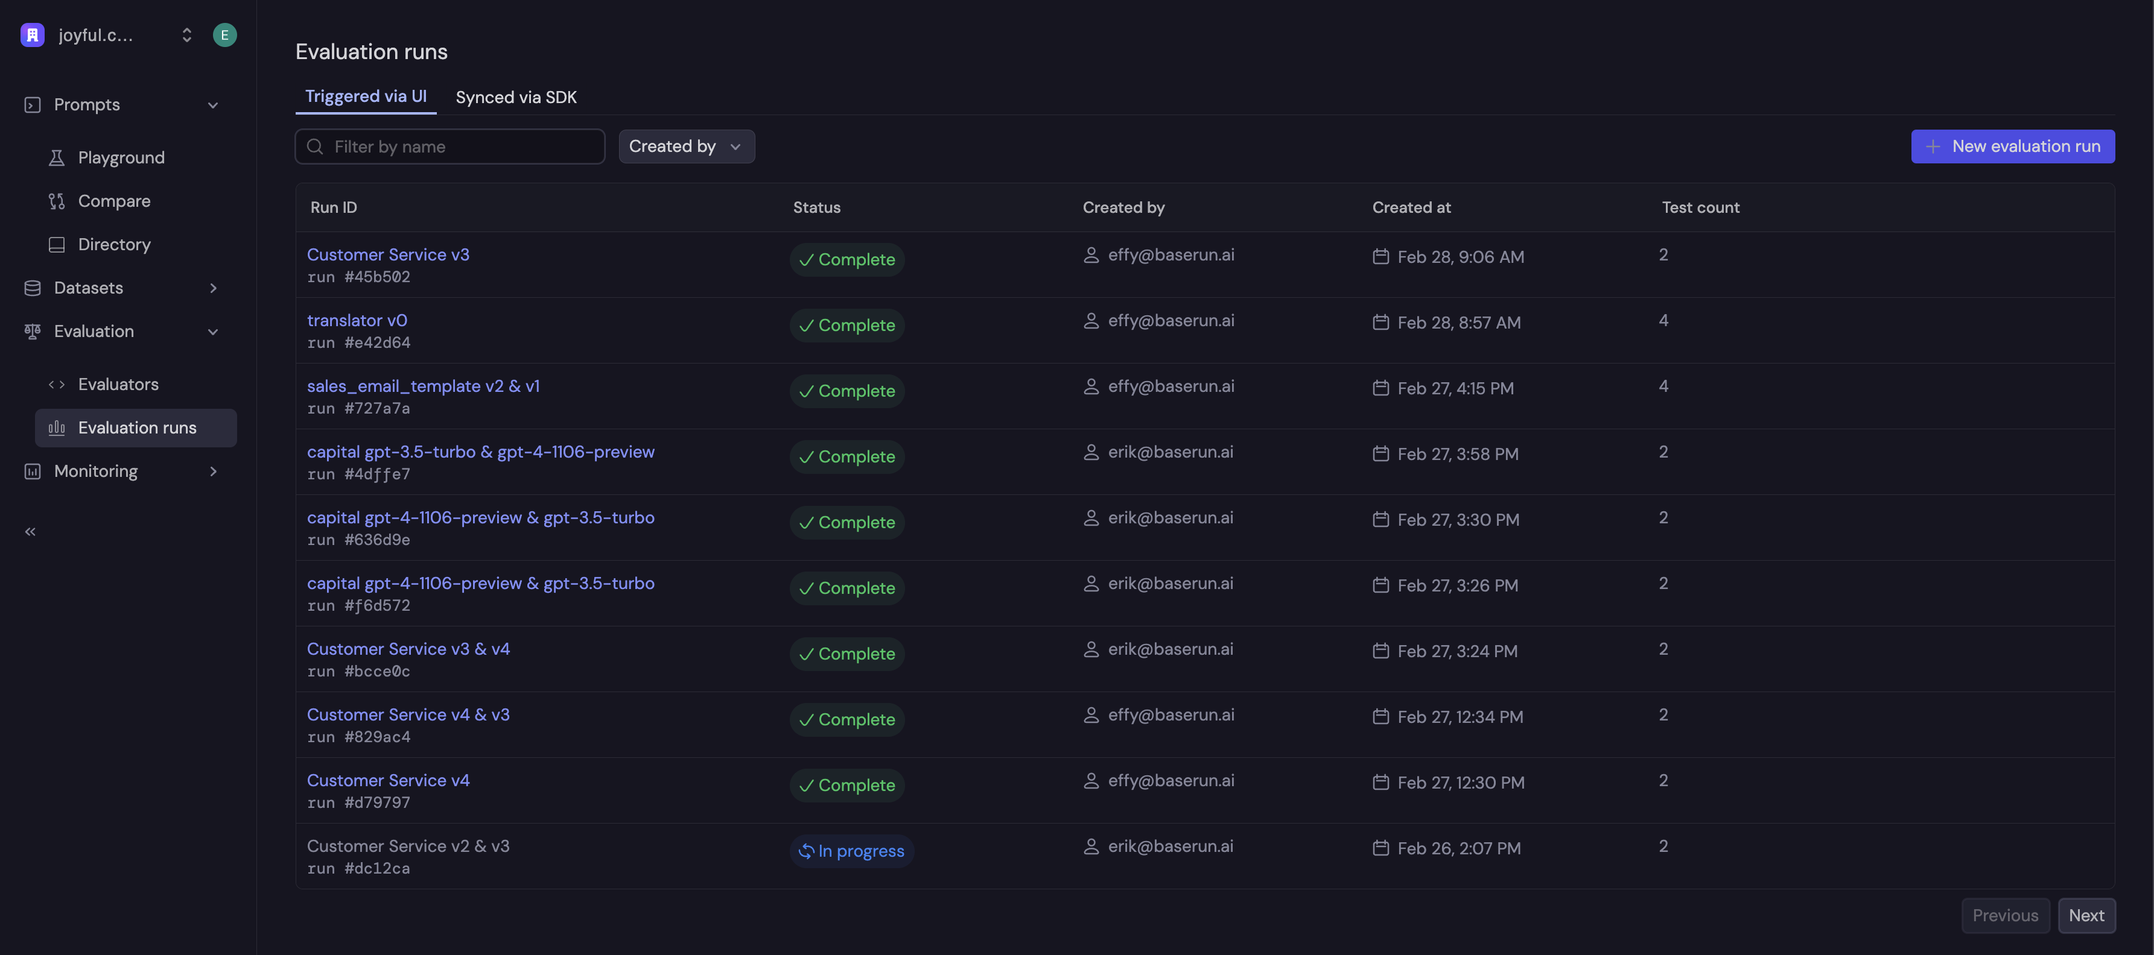Open the Created by filter dropdown

pos(685,147)
